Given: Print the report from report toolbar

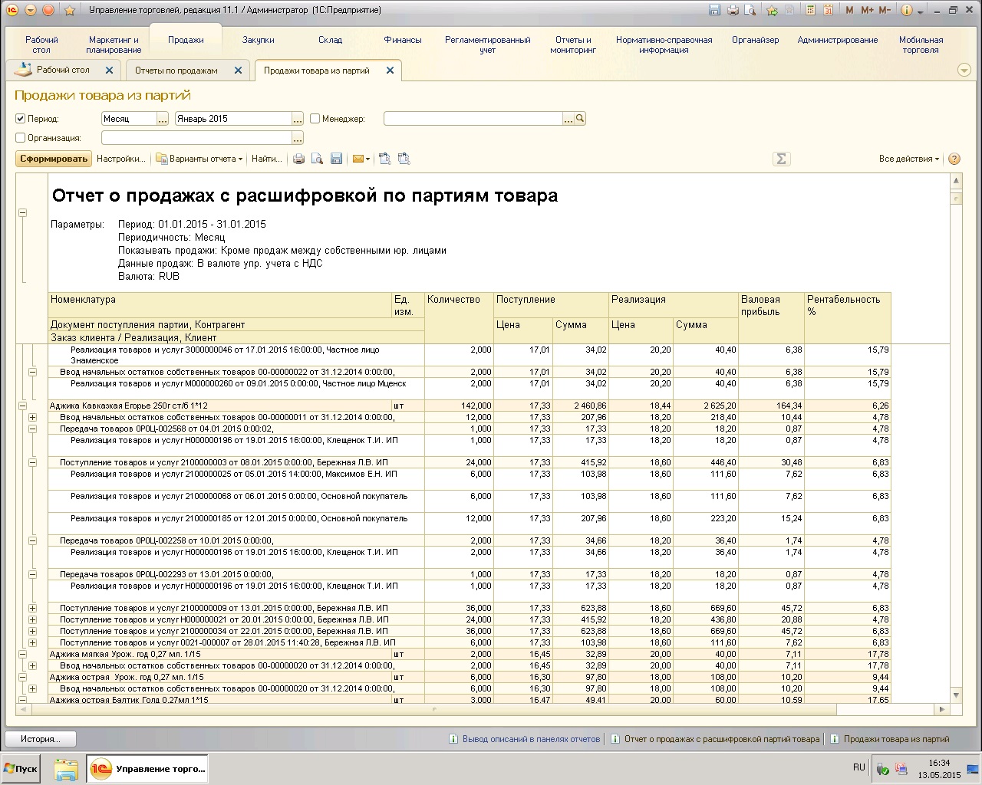Looking at the screenshot, I should click(298, 159).
